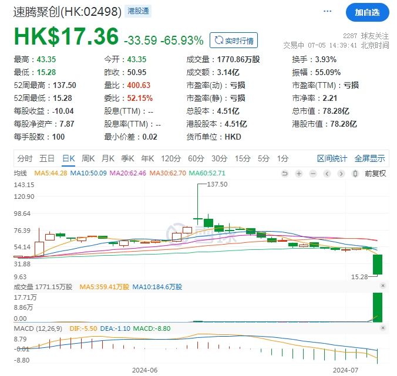397x376 pixels.
Task: Switch to the 1分 chart tab
Action: (x=282, y=158)
